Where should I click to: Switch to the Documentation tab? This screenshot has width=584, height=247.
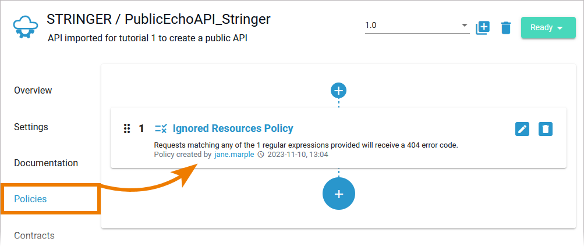click(46, 163)
